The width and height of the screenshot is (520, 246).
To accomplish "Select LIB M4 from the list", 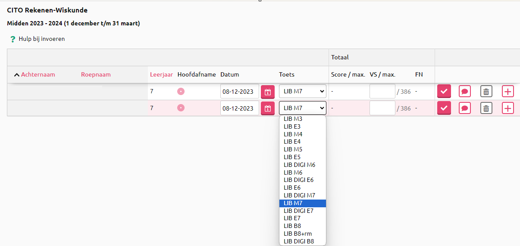I will pos(303,134).
